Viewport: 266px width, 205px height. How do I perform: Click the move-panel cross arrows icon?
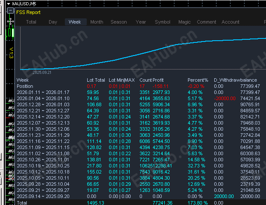tap(11, 21)
